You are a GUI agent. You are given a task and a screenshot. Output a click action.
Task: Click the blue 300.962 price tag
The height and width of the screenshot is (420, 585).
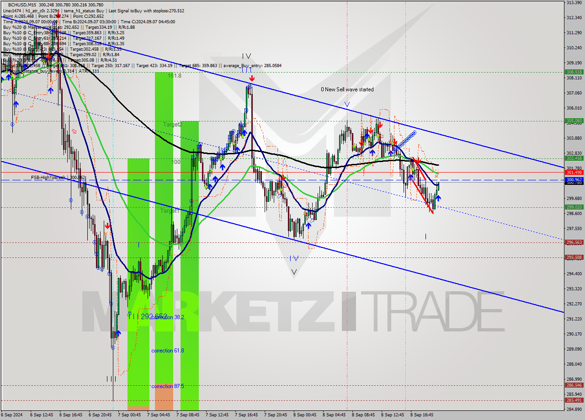coord(574,180)
